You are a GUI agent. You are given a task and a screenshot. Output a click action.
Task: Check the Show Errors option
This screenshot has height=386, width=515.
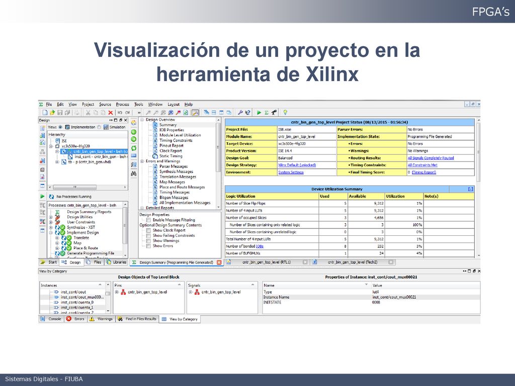pyautogui.click(x=148, y=246)
